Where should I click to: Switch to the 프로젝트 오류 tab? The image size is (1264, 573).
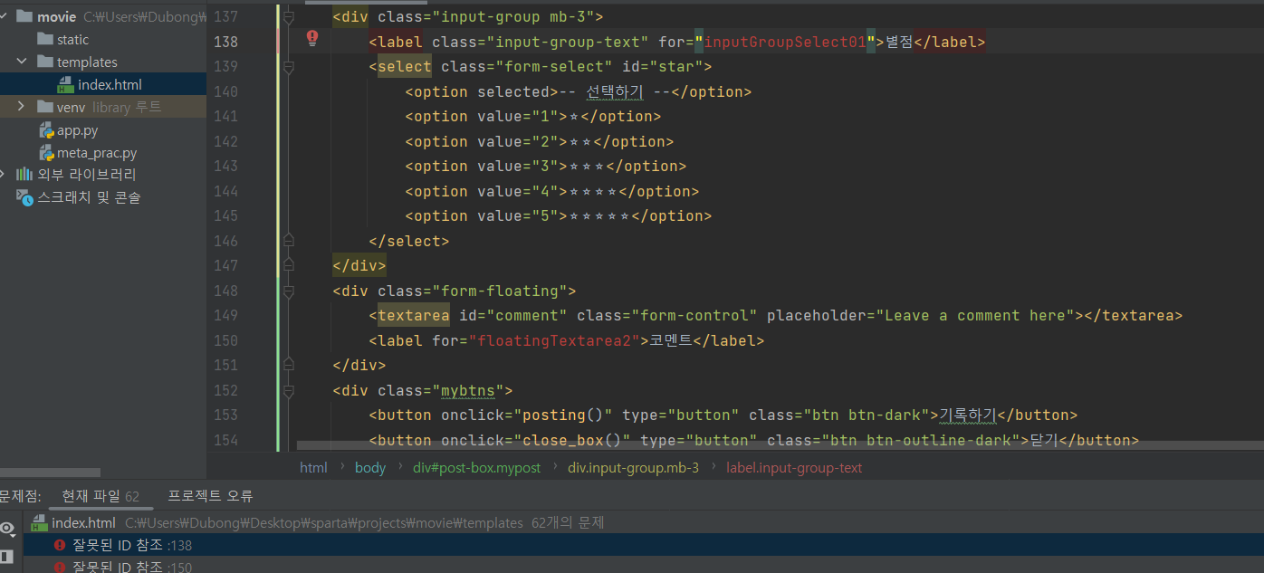[210, 496]
